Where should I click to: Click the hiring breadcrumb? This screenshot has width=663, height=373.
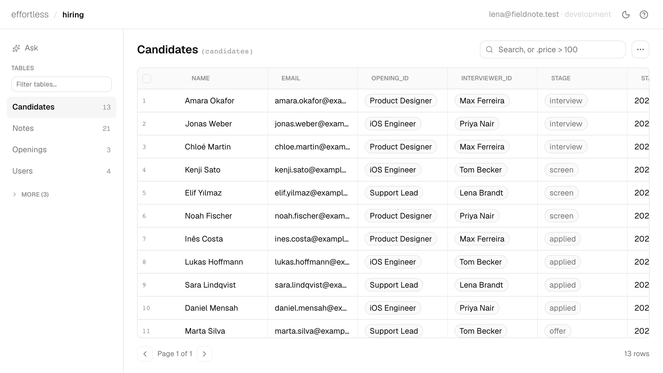point(73,15)
